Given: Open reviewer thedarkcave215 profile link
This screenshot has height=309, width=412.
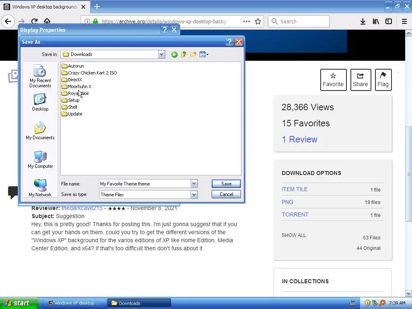Looking at the screenshot, I should (82, 208).
